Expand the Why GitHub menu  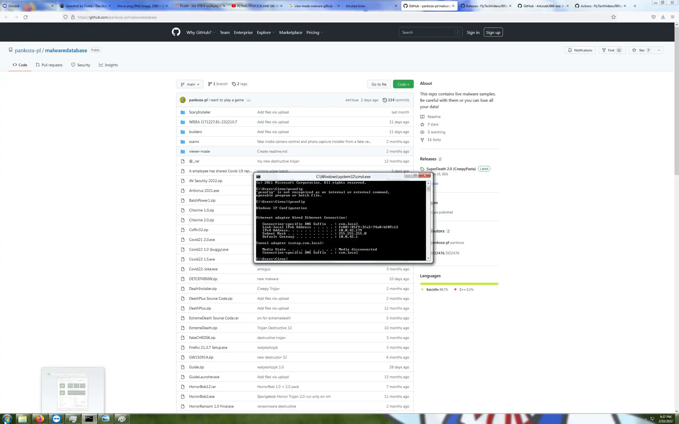pos(201,33)
